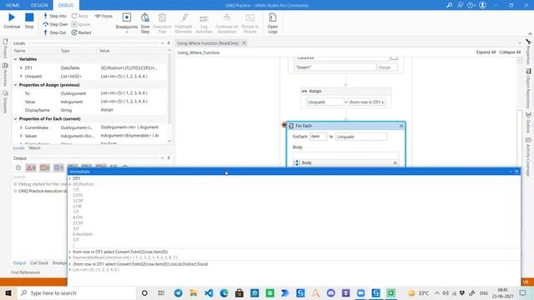Collapse the Variables group in Locals
This screenshot has width=534, height=300.
(15, 59)
